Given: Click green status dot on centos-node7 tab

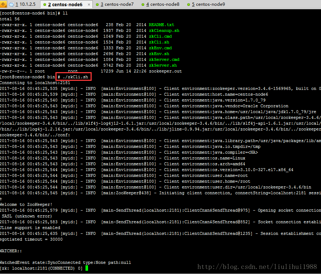Looking at the screenshot, I should coord(97,4).
